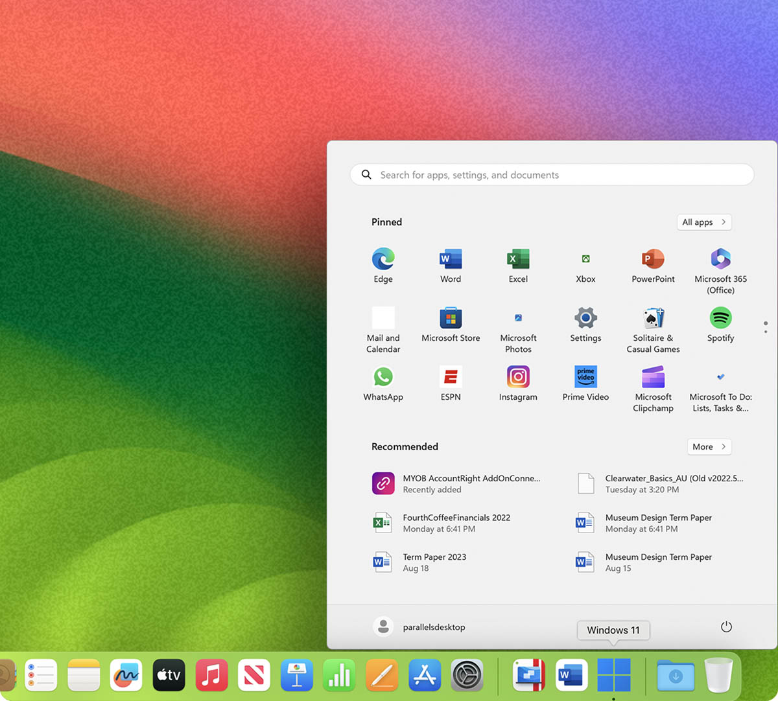Viewport: 778px width, 701px height.
Task: Launch Prime Video
Action: [x=585, y=377]
